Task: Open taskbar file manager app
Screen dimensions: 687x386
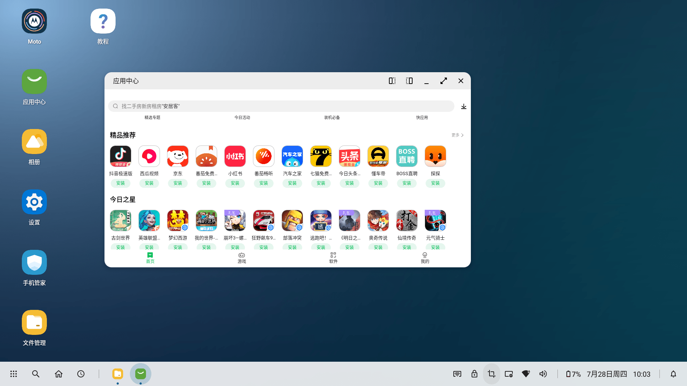Action: pyautogui.click(x=118, y=374)
